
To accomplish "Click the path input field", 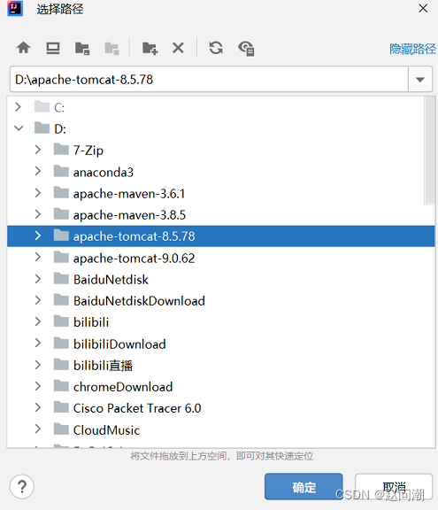I will click(209, 80).
